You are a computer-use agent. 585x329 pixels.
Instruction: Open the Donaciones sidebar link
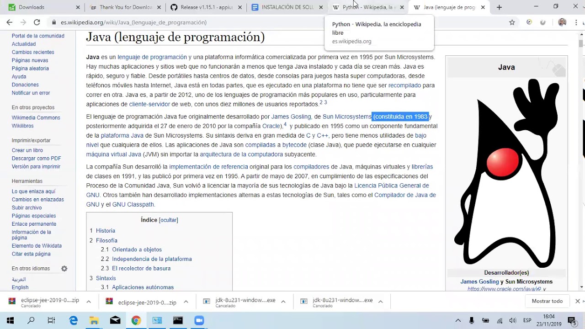coord(25,85)
